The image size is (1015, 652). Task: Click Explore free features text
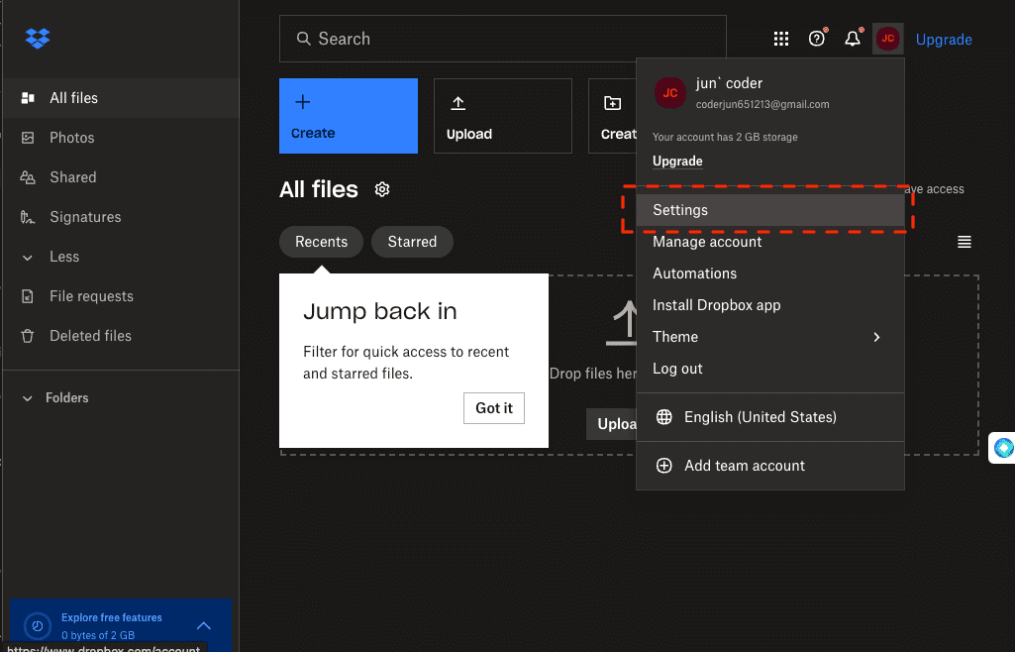click(111, 617)
